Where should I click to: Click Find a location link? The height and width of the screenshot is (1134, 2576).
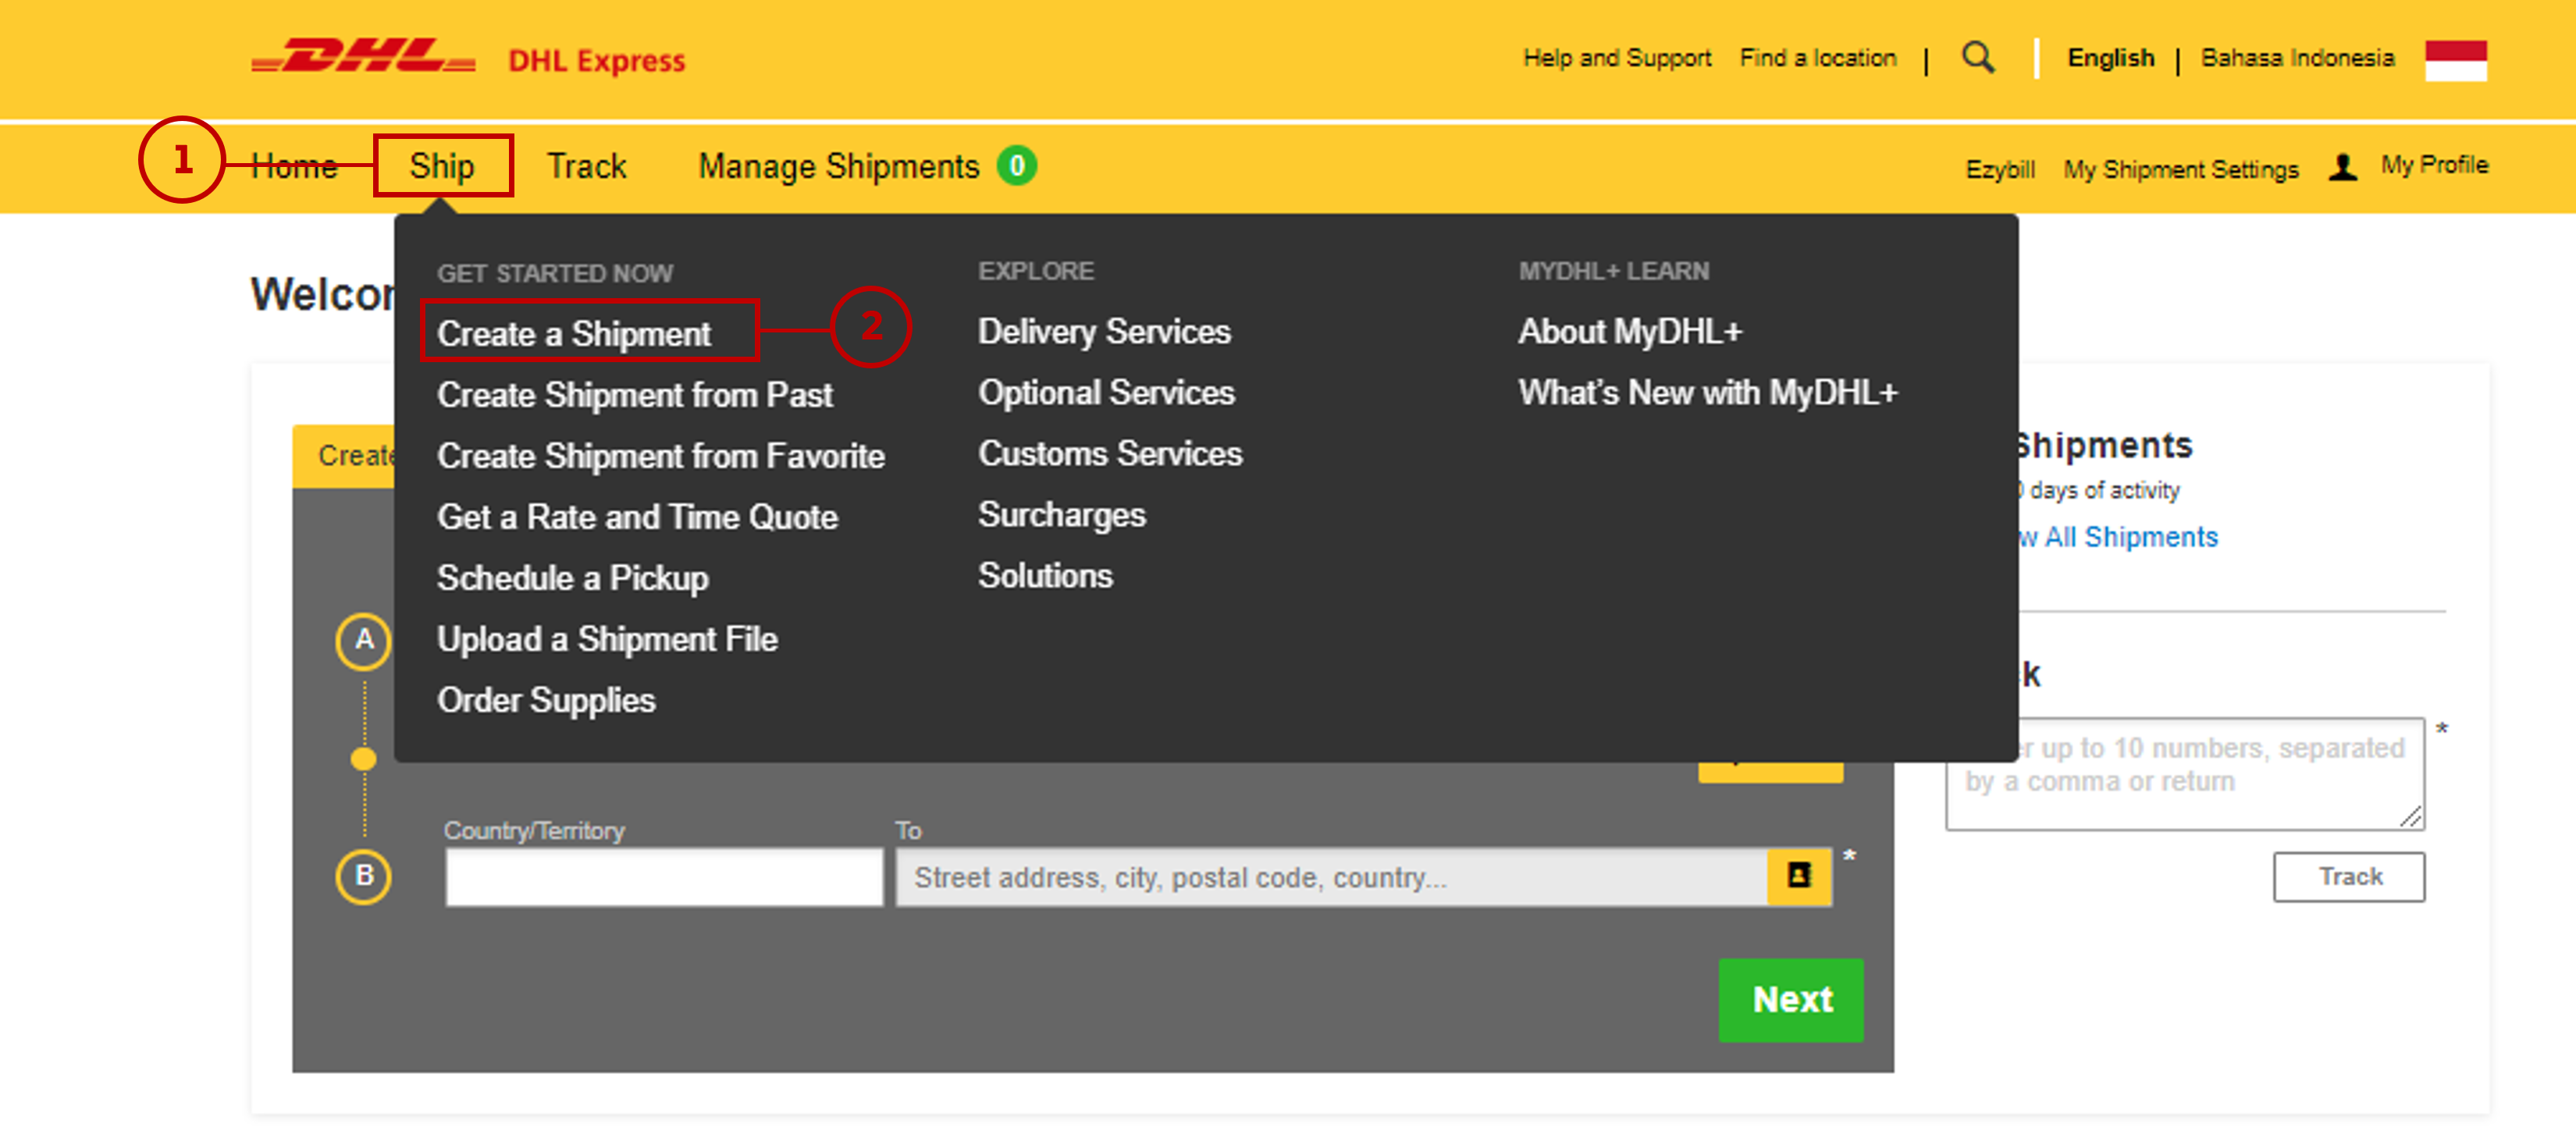point(1818,58)
